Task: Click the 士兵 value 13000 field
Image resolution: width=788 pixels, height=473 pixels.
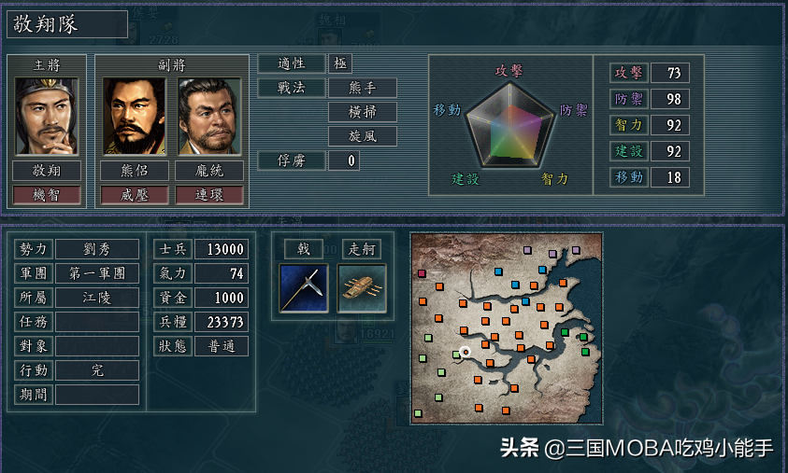Action: (x=222, y=249)
